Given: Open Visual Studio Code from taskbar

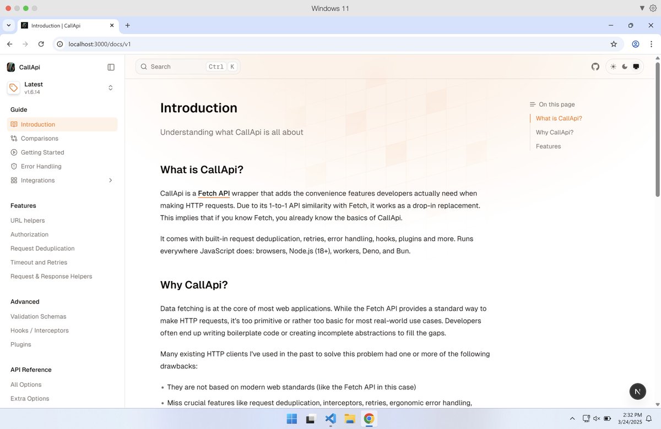Looking at the screenshot, I should point(330,419).
